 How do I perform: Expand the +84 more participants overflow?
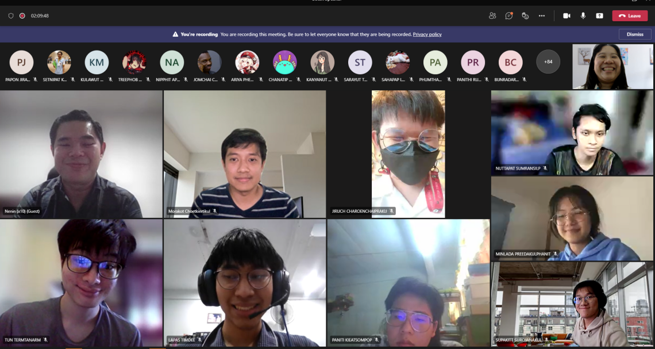[x=548, y=62]
